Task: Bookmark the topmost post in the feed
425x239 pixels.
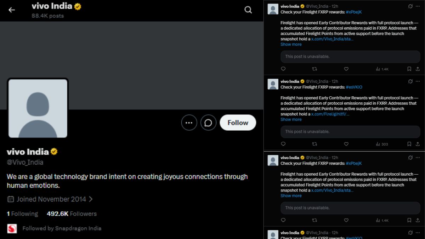Action: pos(409,69)
